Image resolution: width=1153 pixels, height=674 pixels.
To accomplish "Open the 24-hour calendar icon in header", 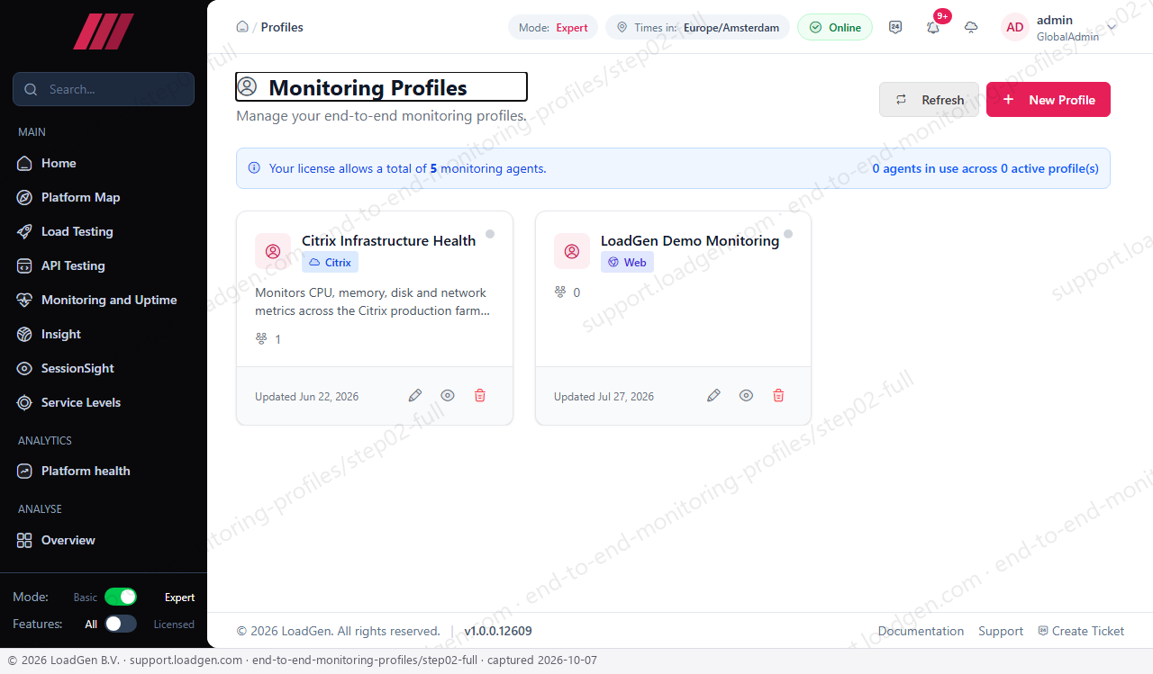I will click(x=895, y=27).
